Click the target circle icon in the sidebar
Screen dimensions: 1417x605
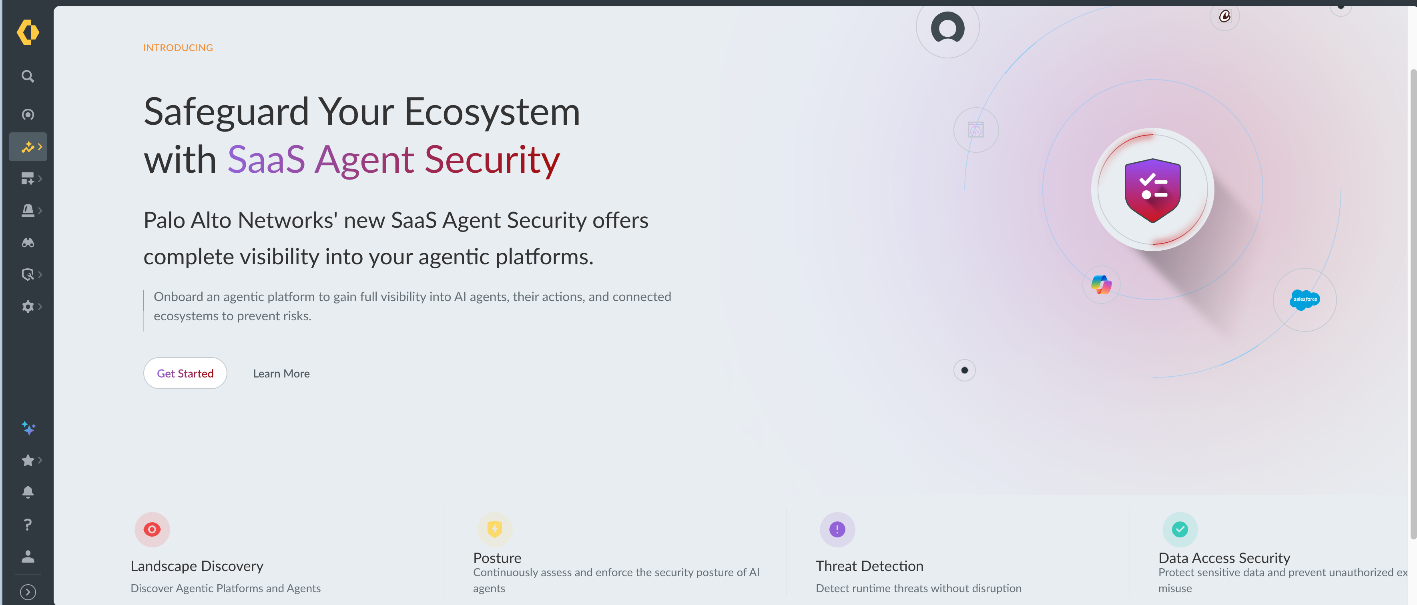(x=28, y=114)
